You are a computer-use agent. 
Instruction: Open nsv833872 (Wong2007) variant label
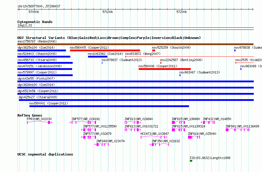click(143, 54)
